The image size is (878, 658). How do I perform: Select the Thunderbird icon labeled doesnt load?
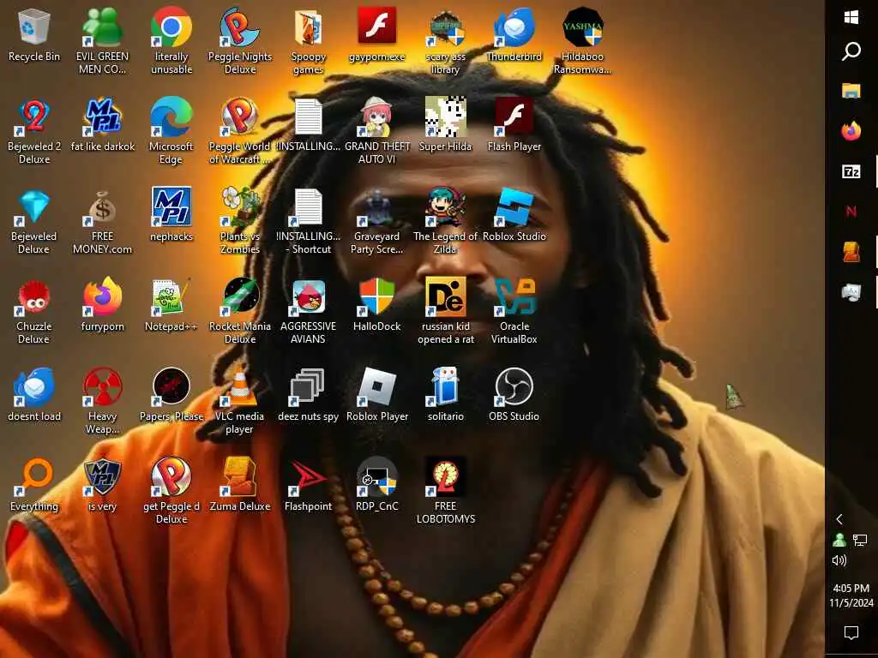coord(34,387)
